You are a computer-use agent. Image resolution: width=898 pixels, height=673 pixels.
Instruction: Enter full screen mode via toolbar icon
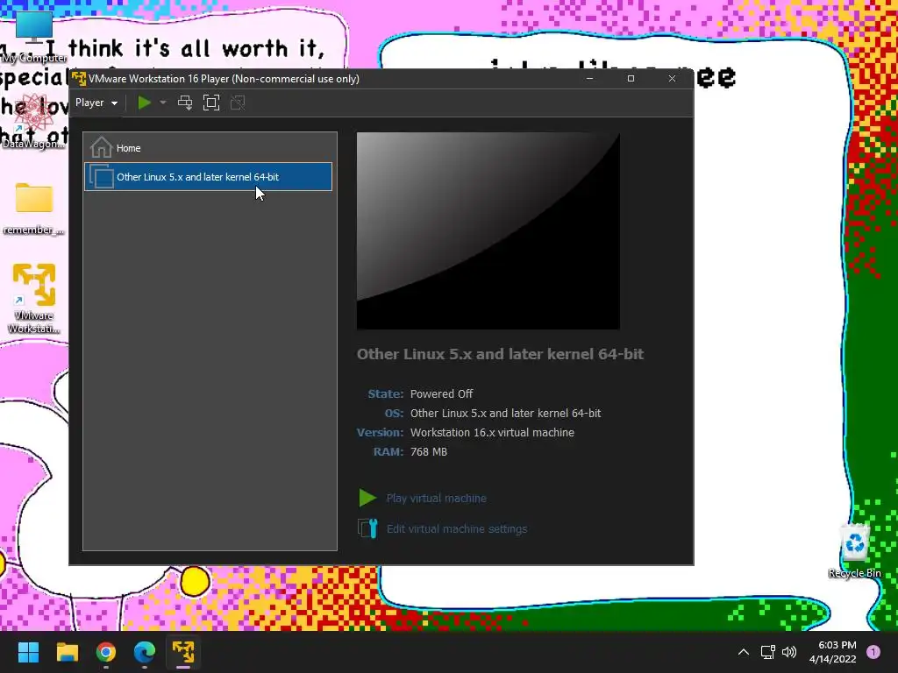coord(211,103)
